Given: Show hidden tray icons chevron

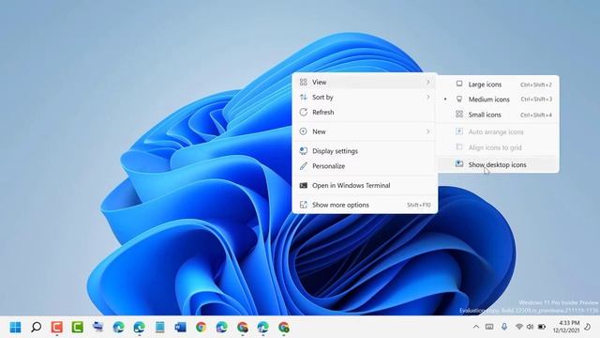Looking at the screenshot, I should pyautogui.click(x=476, y=327).
